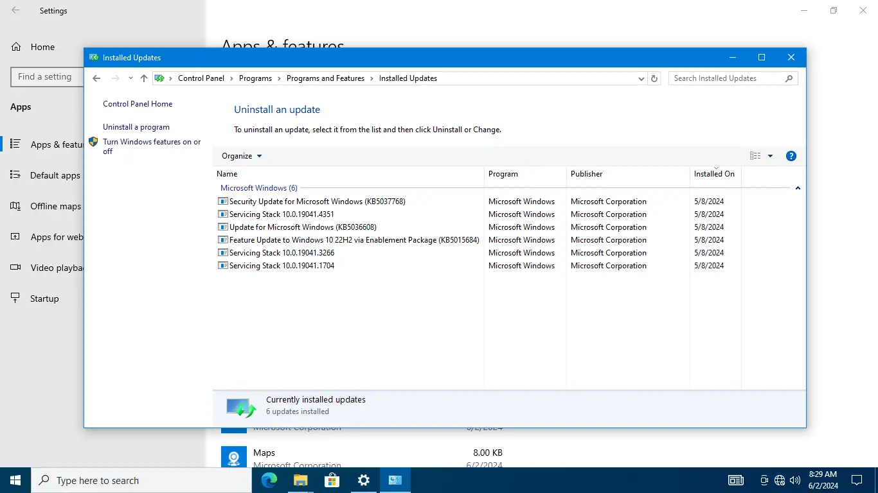
Task: Click the volume icon in system tray
Action: 795,480
